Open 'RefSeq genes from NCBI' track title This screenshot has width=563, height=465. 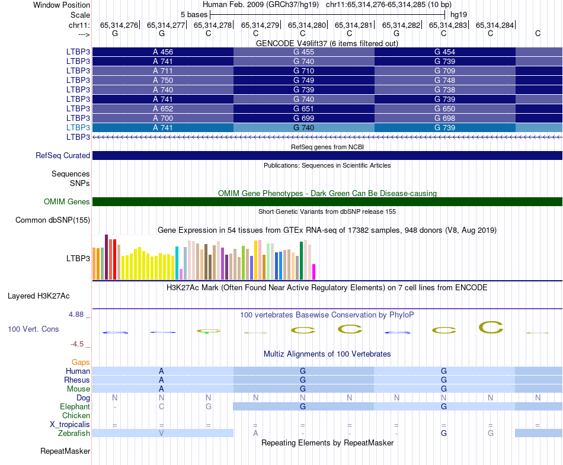327,147
